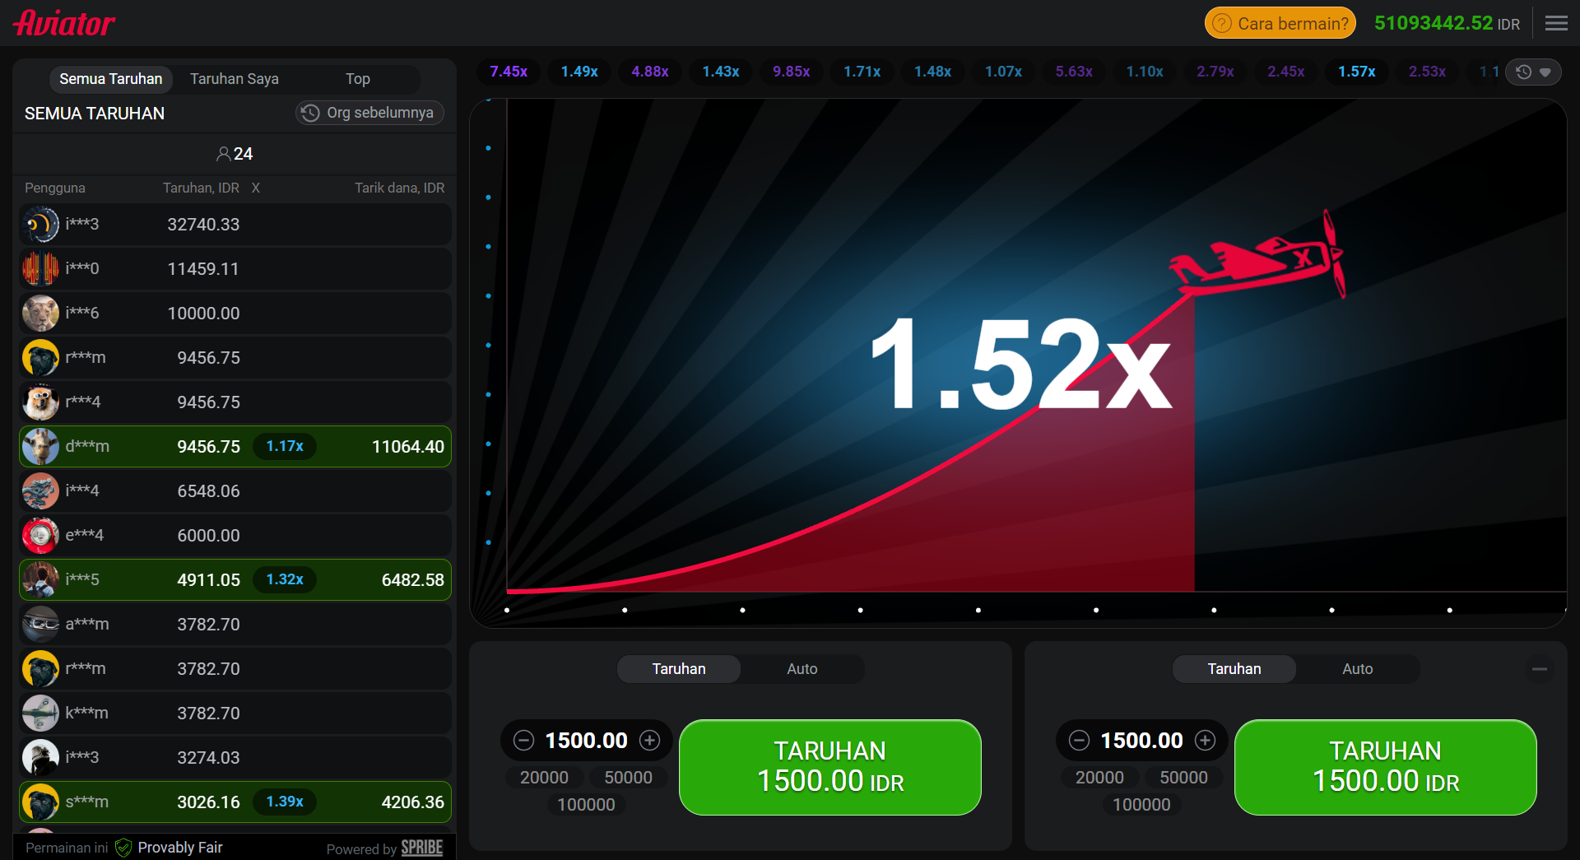The width and height of the screenshot is (1580, 860).
Task: Click plus icon on right bet amount
Action: click(x=1206, y=741)
